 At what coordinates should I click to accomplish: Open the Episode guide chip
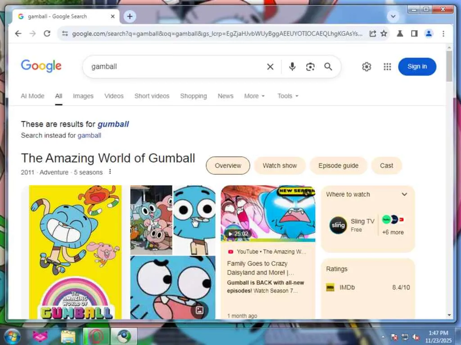[338, 165]
